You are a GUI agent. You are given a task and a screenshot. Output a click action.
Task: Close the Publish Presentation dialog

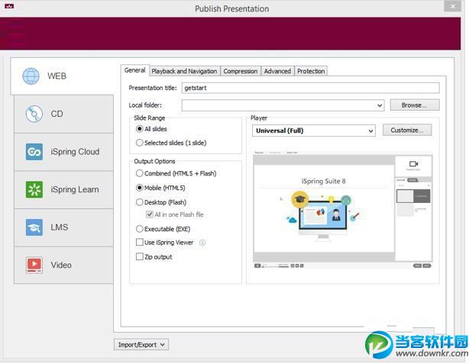point(452,6)
